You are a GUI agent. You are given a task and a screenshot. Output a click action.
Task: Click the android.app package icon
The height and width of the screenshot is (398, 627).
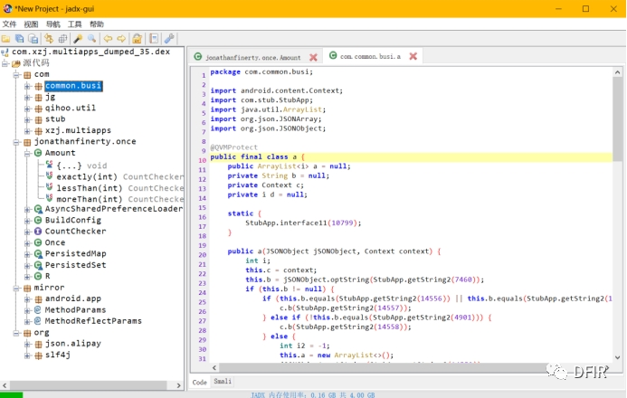click(38, 298)
